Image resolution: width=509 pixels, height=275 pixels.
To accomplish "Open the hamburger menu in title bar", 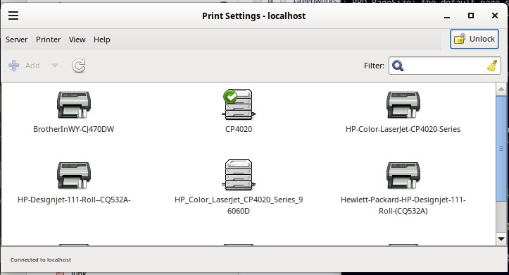I will point(13,16).
